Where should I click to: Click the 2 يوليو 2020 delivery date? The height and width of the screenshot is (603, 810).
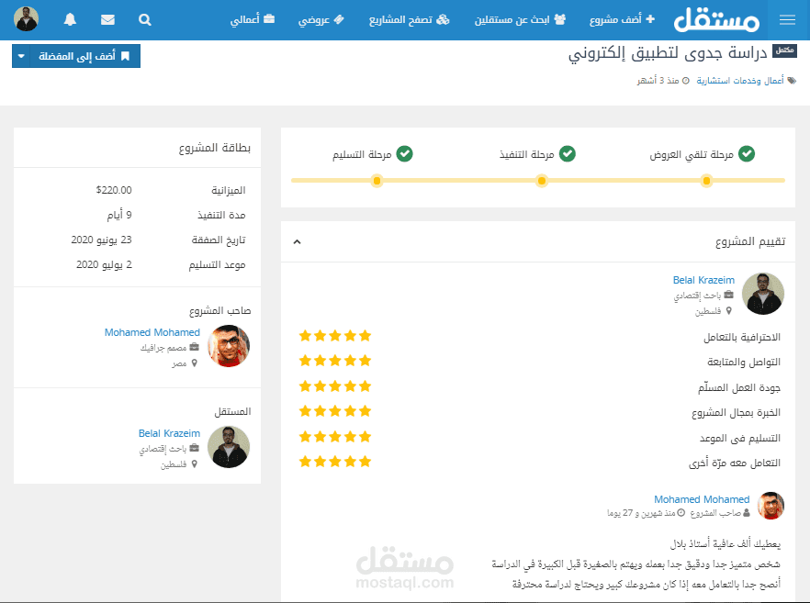(x=104, y=264)
